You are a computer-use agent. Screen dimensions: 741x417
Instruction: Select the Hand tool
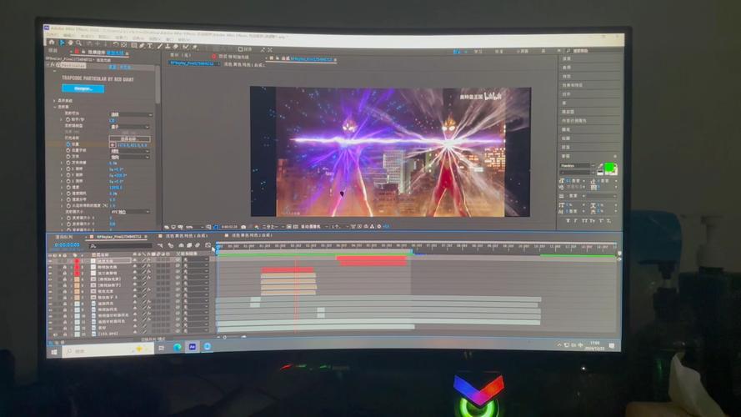(x=70, y=43)
